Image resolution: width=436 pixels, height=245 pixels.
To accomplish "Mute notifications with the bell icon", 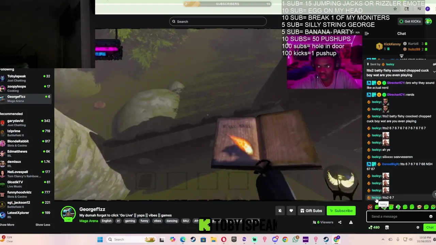I will coord(280,211).
